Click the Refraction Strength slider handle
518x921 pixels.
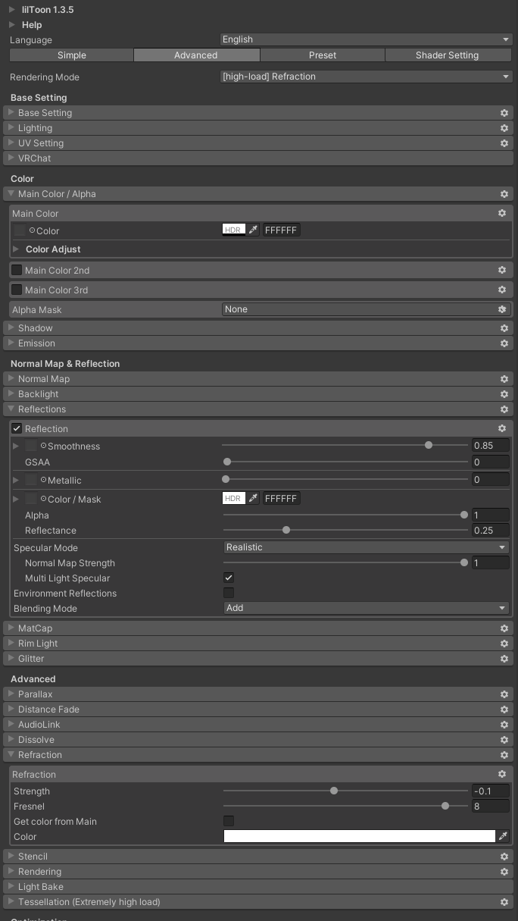[x=334, y=791]
